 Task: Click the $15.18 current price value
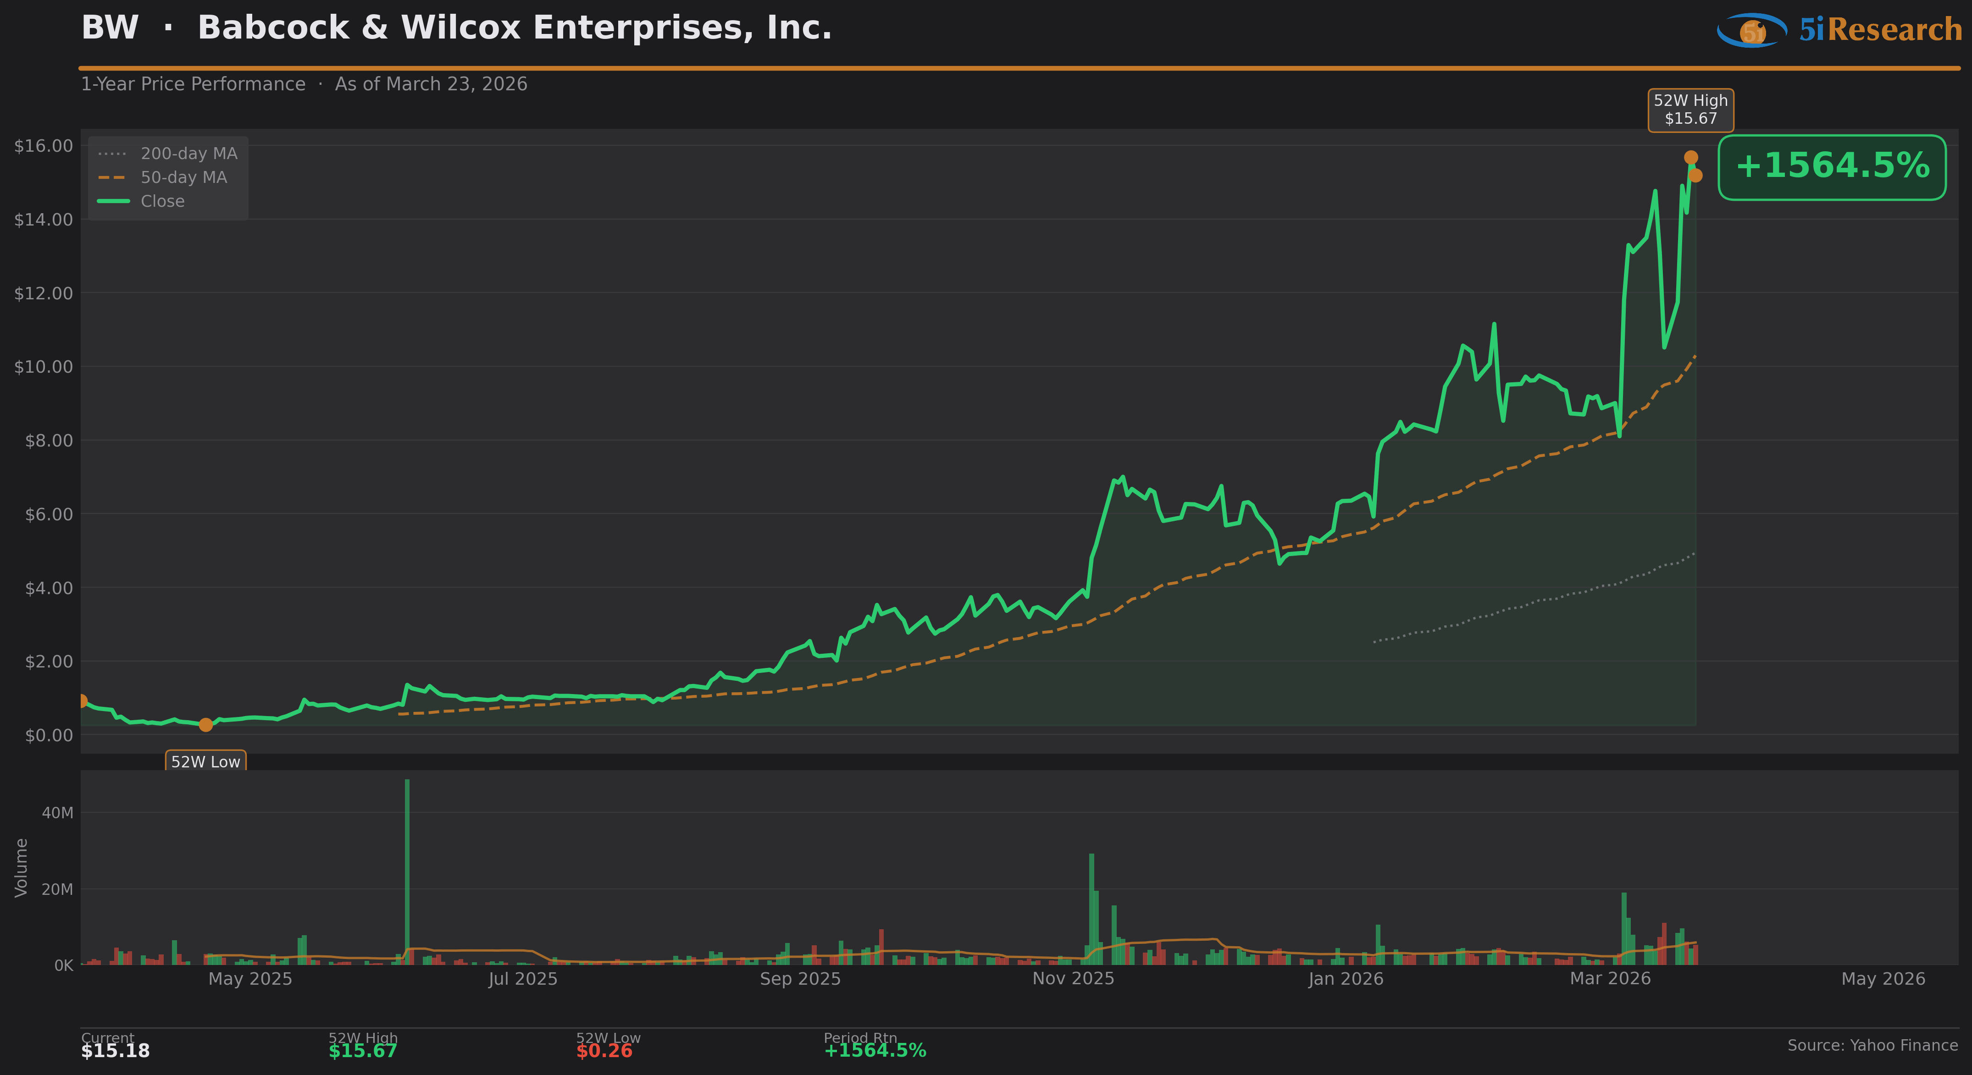click(x=116, y=1051)
